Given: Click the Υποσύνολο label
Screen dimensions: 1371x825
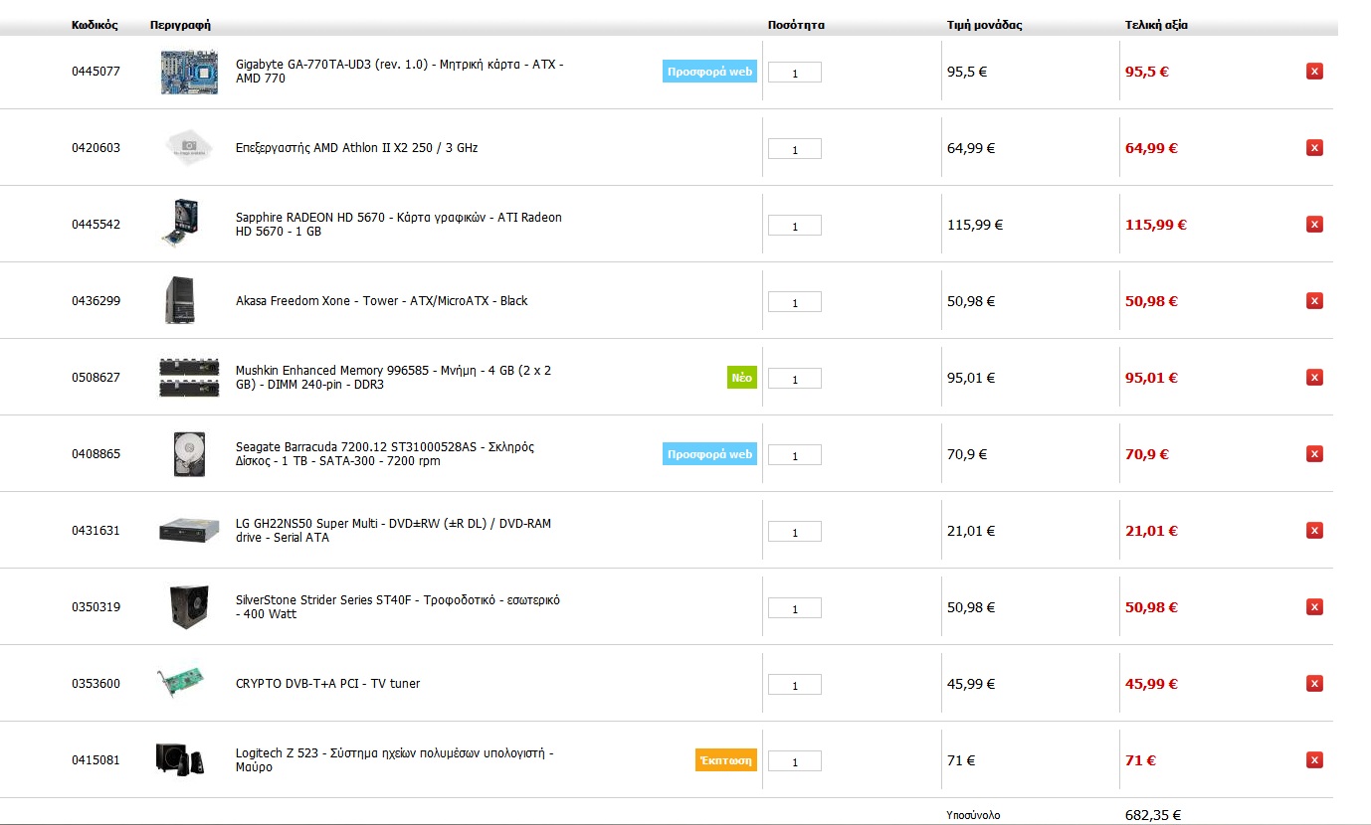Looking at the screenshot, I should click(971, 815).
